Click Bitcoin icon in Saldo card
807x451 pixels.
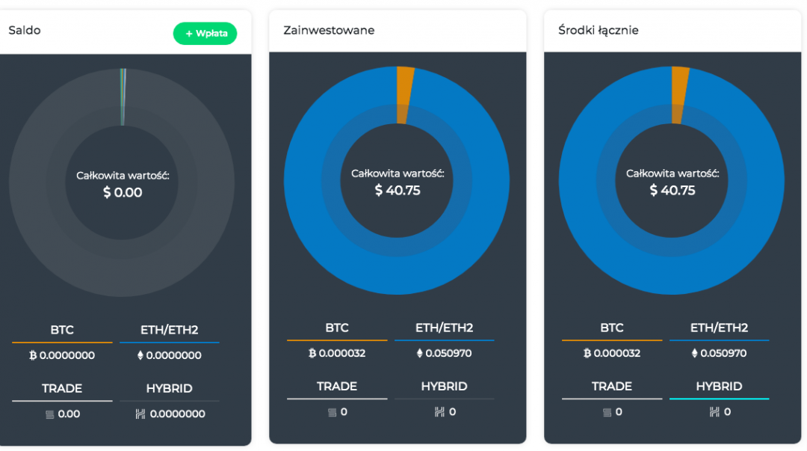pos(33,355)
